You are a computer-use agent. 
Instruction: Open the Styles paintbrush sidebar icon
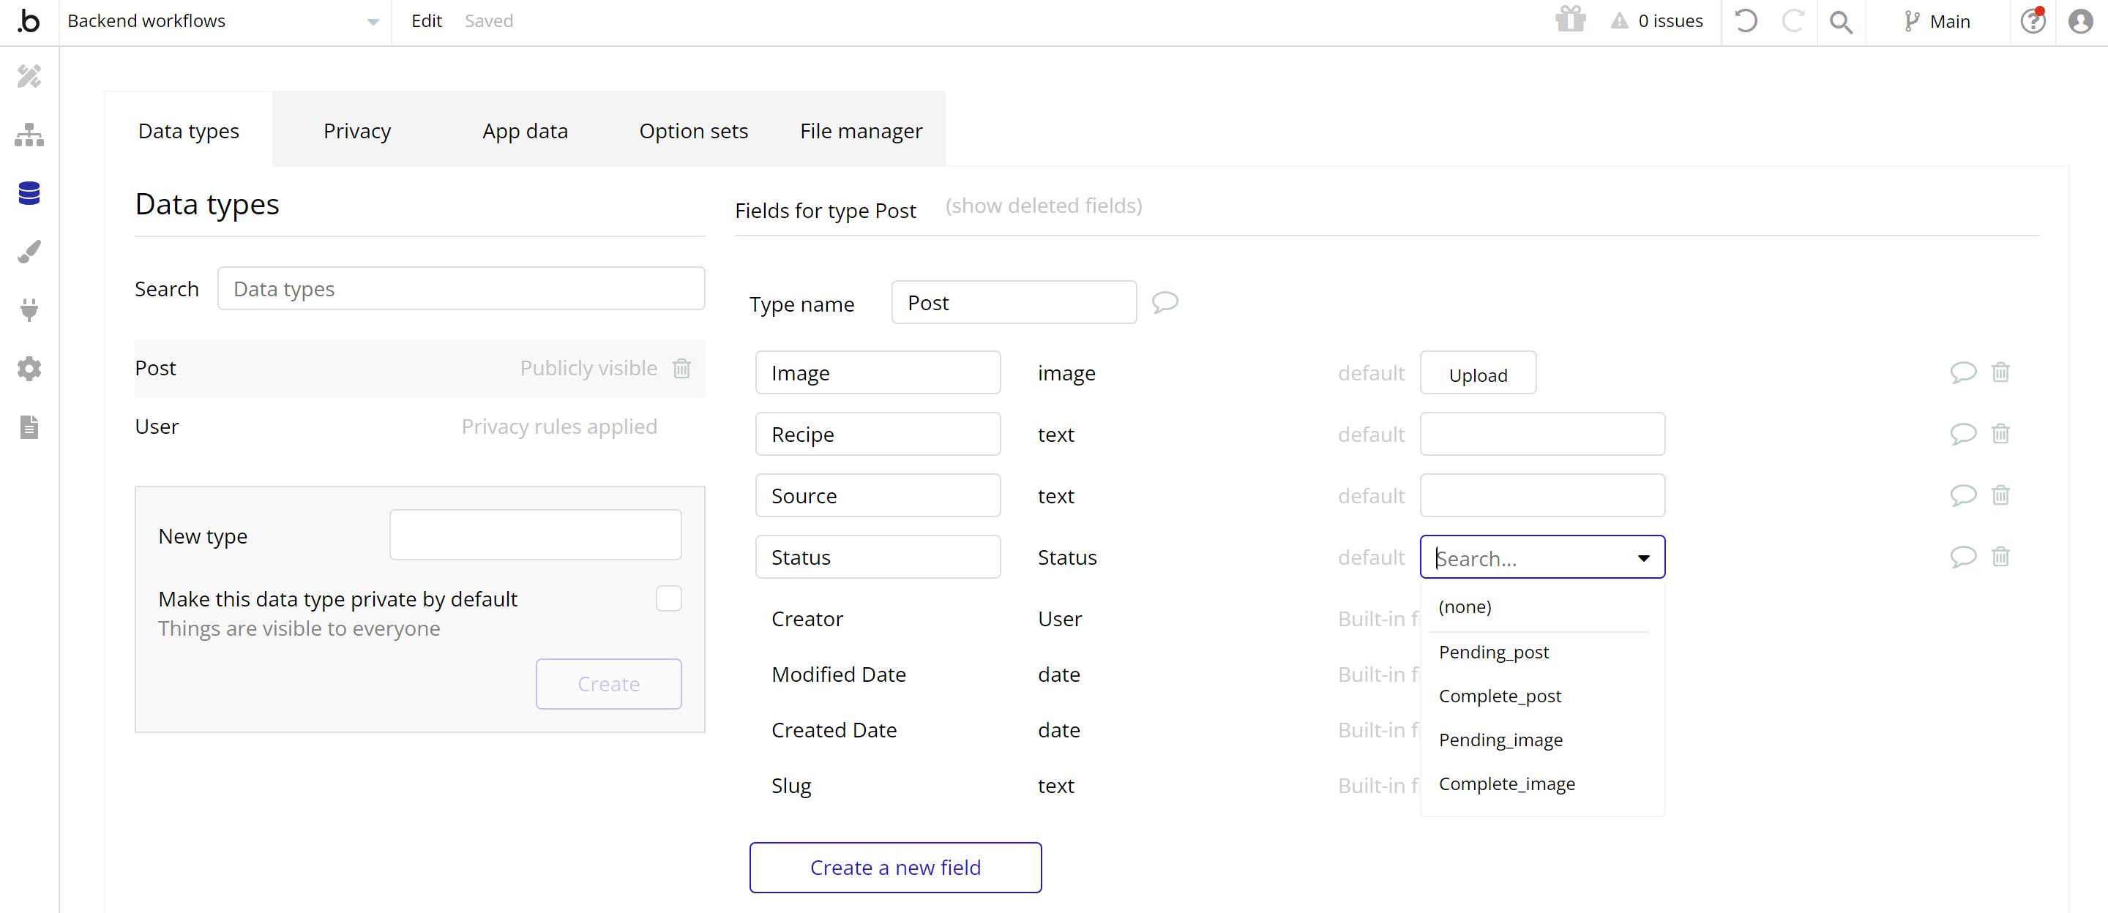pyautogui.click(x=29, y=252)
